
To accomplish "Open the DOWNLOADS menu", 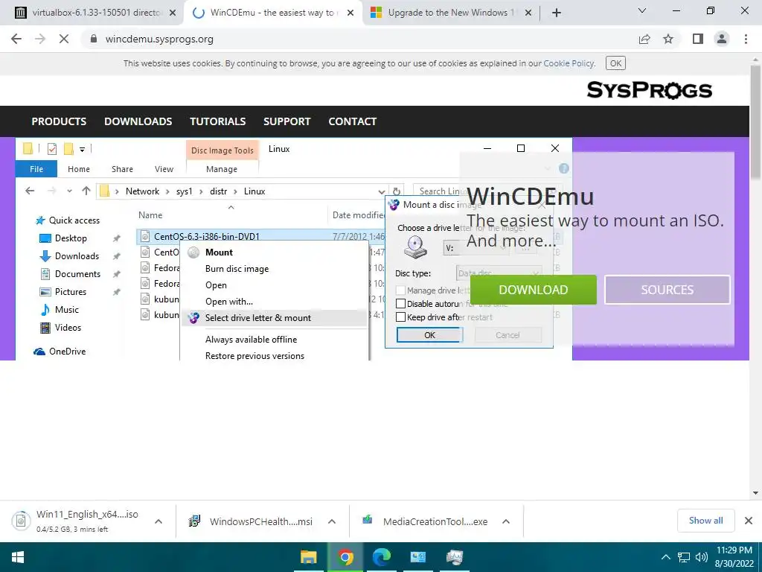I will click(x=138, y=121).
